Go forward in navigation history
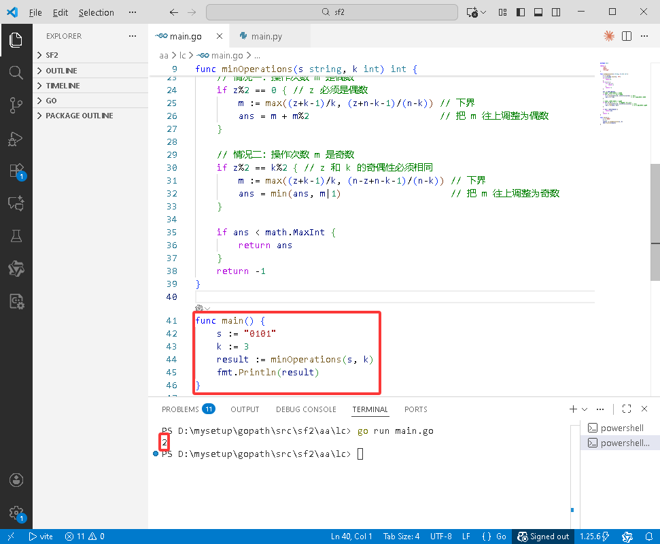The image size is (660, 544). [192, 12]
